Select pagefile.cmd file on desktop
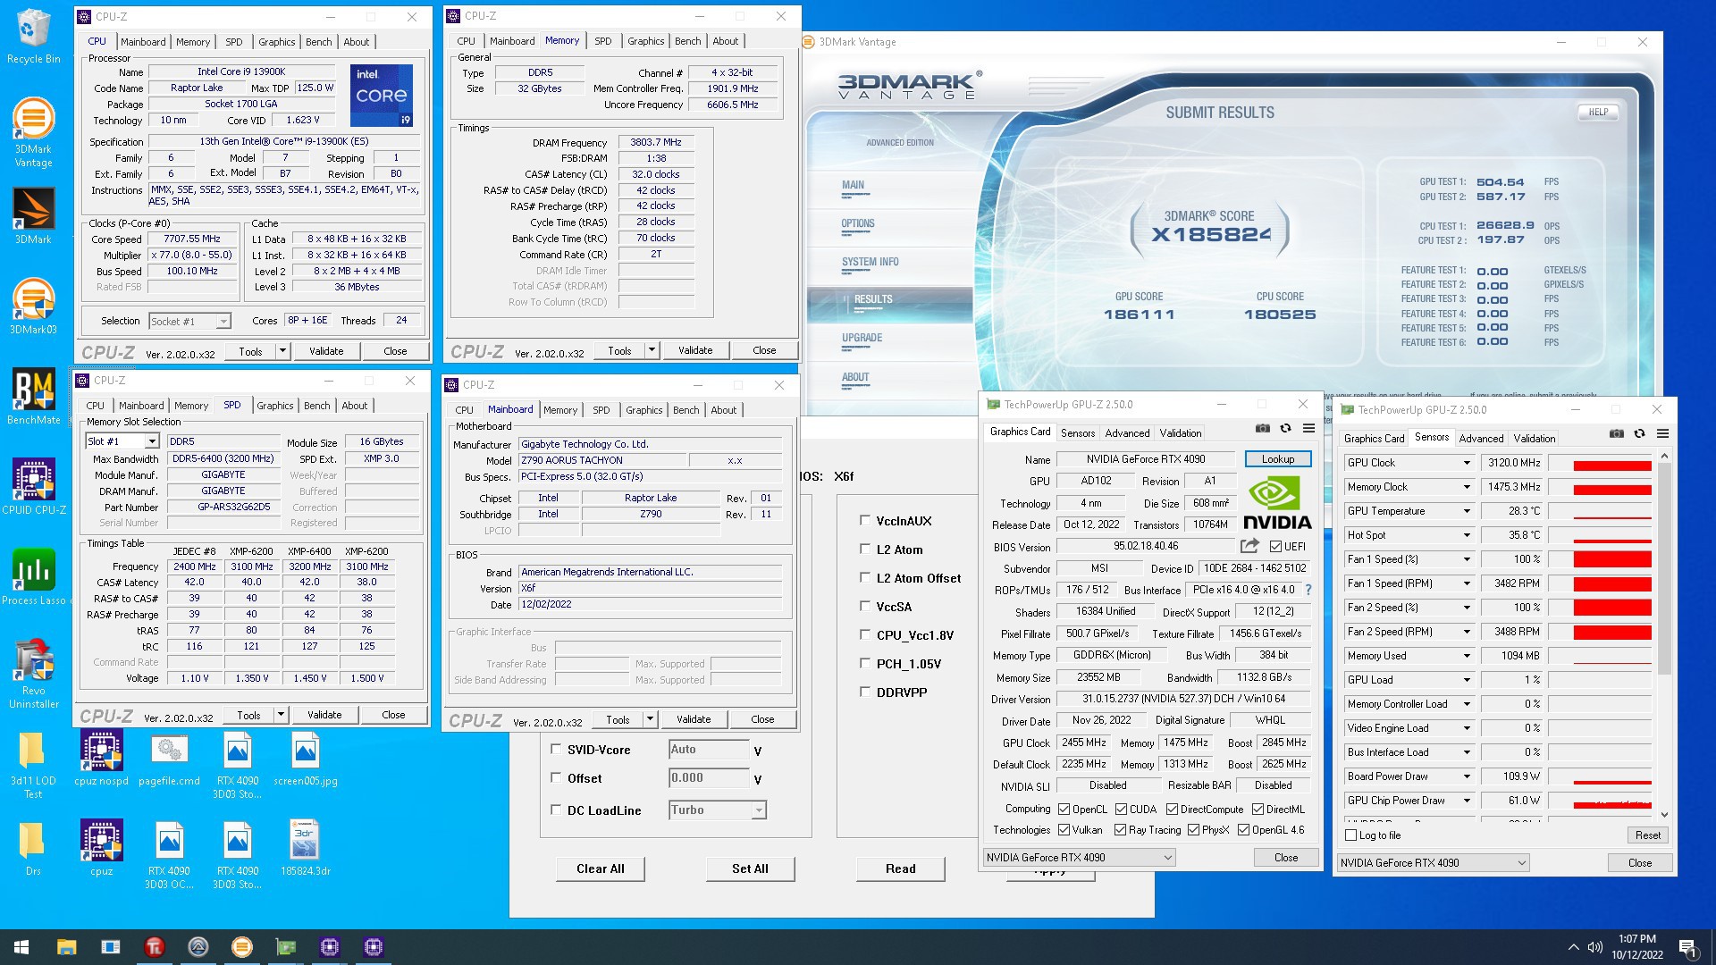This screenshot has height=965, width=1716. point(169,758)
